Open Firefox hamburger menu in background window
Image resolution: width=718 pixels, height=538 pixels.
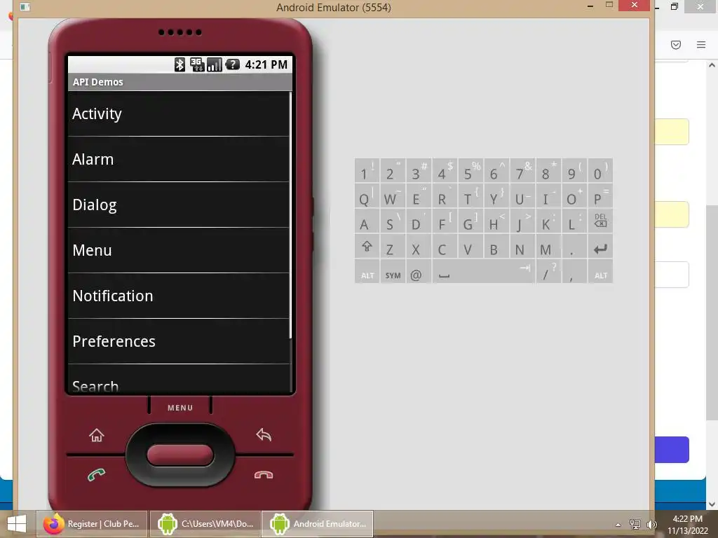[x=701, y=44]
